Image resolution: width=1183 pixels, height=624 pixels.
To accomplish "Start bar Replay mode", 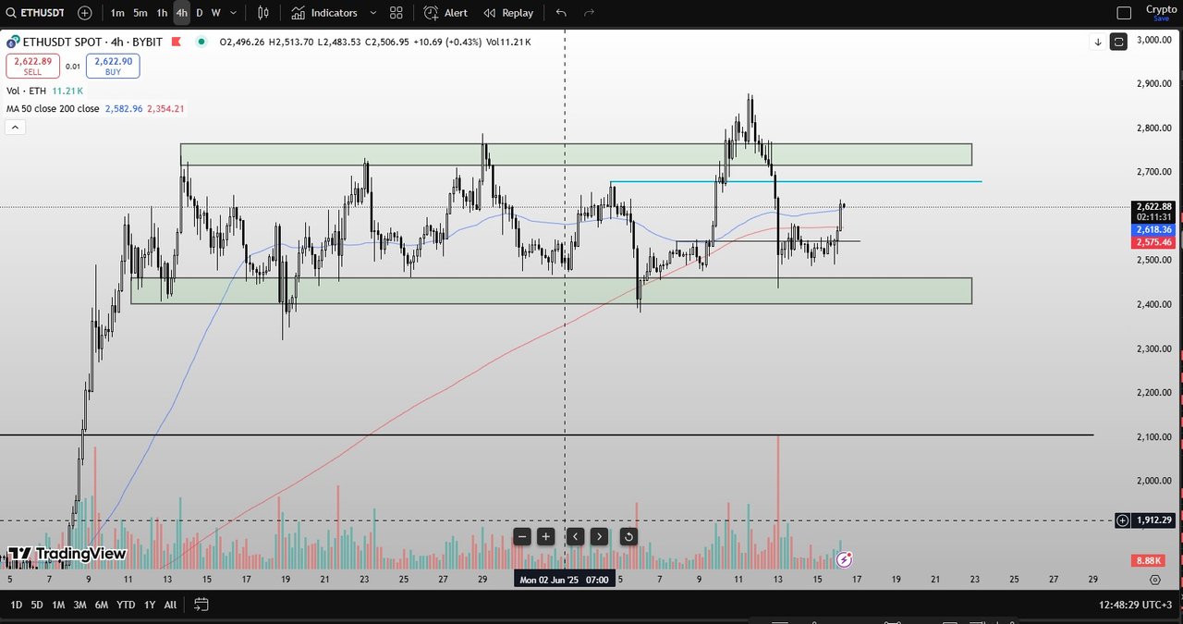I will coord(509,13).
